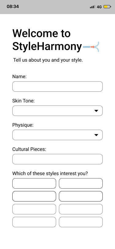This screenshot has height=249, width=115.
Task: Select the first style option, right column
Action: [x=81, y=183]
